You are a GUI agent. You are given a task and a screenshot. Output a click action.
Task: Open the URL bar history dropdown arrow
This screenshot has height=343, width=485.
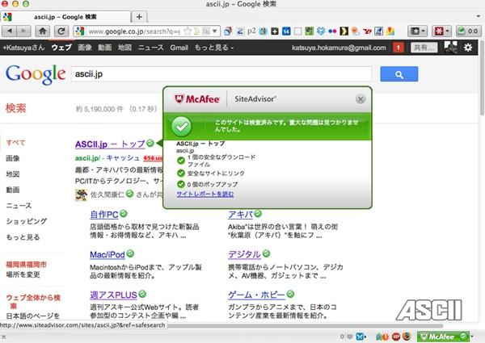(214, 31)
